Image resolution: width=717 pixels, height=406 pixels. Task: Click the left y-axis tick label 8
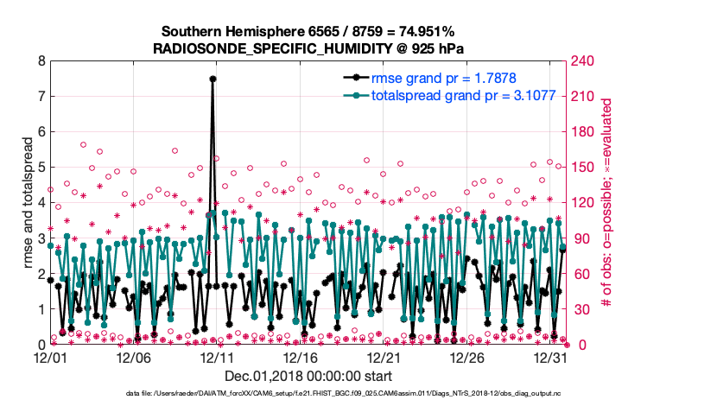41,61
